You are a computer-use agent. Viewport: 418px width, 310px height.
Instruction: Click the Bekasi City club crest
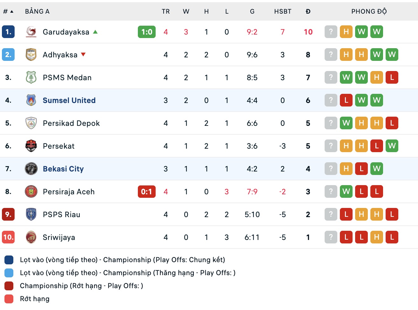coord(31,169)
